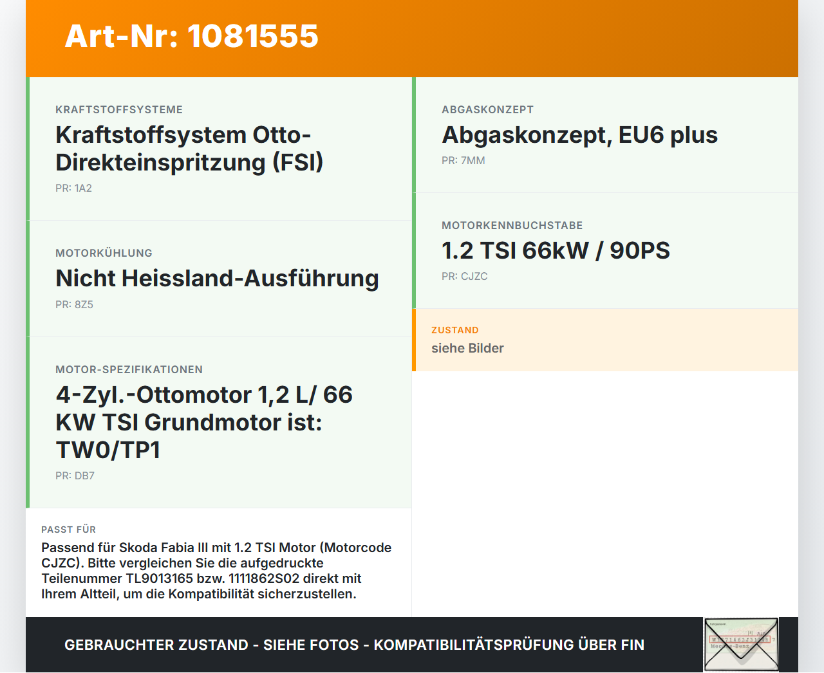Viewport: 824px width, 673px height.
Task: Click the KRAFTSTOFFSYSTEME label
Action: coord(119,110)
